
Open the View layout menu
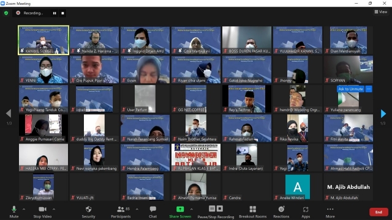(381, 12)
